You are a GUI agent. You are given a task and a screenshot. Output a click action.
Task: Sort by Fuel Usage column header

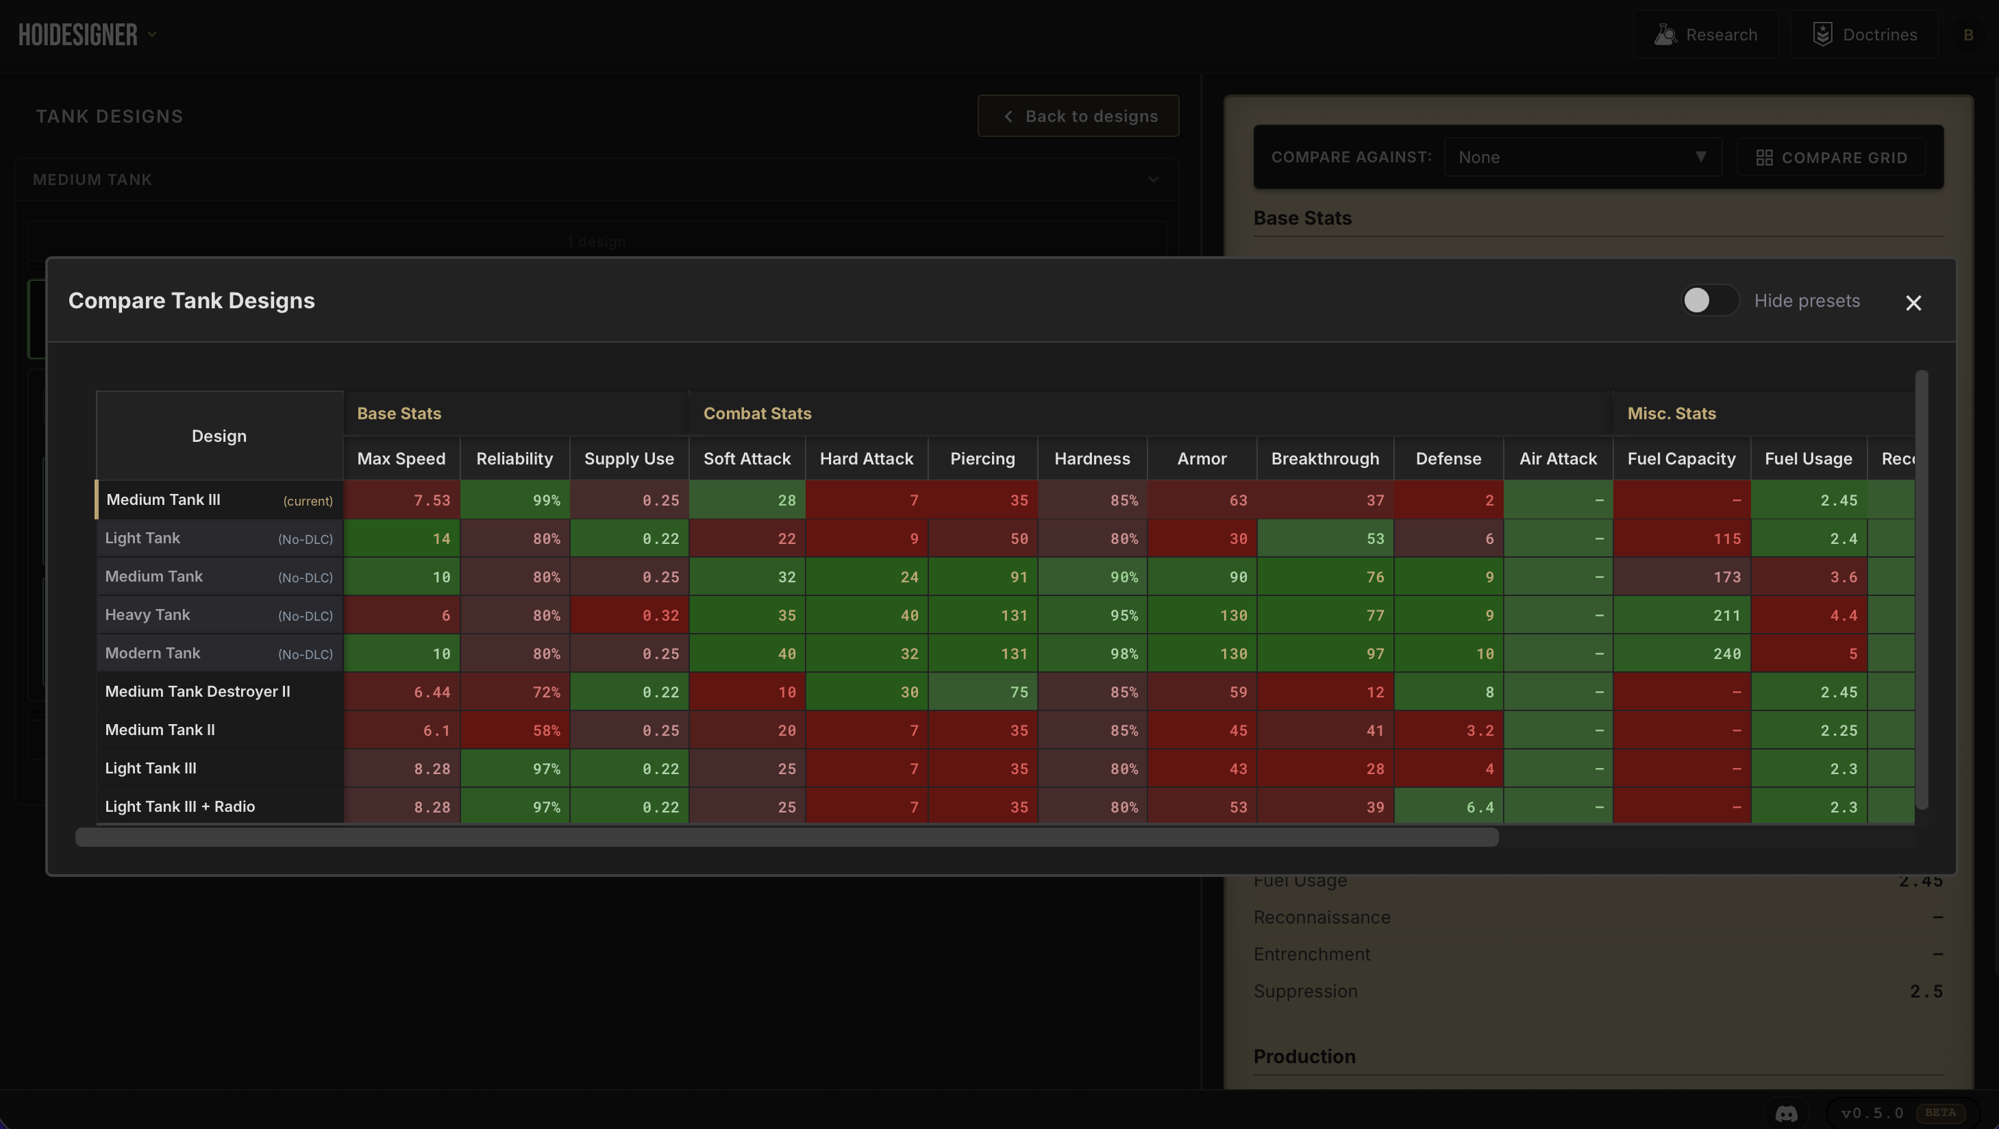coord(1808,458)
